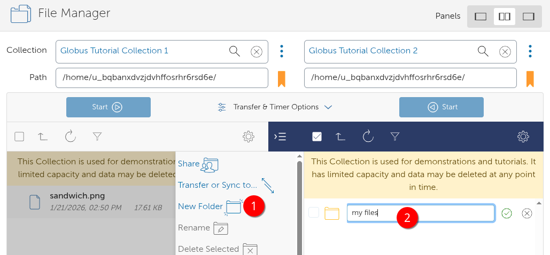The width and height of the screenshot is (550, 255).
Task: Open left collection three-dot options menu
Action: 282,51
